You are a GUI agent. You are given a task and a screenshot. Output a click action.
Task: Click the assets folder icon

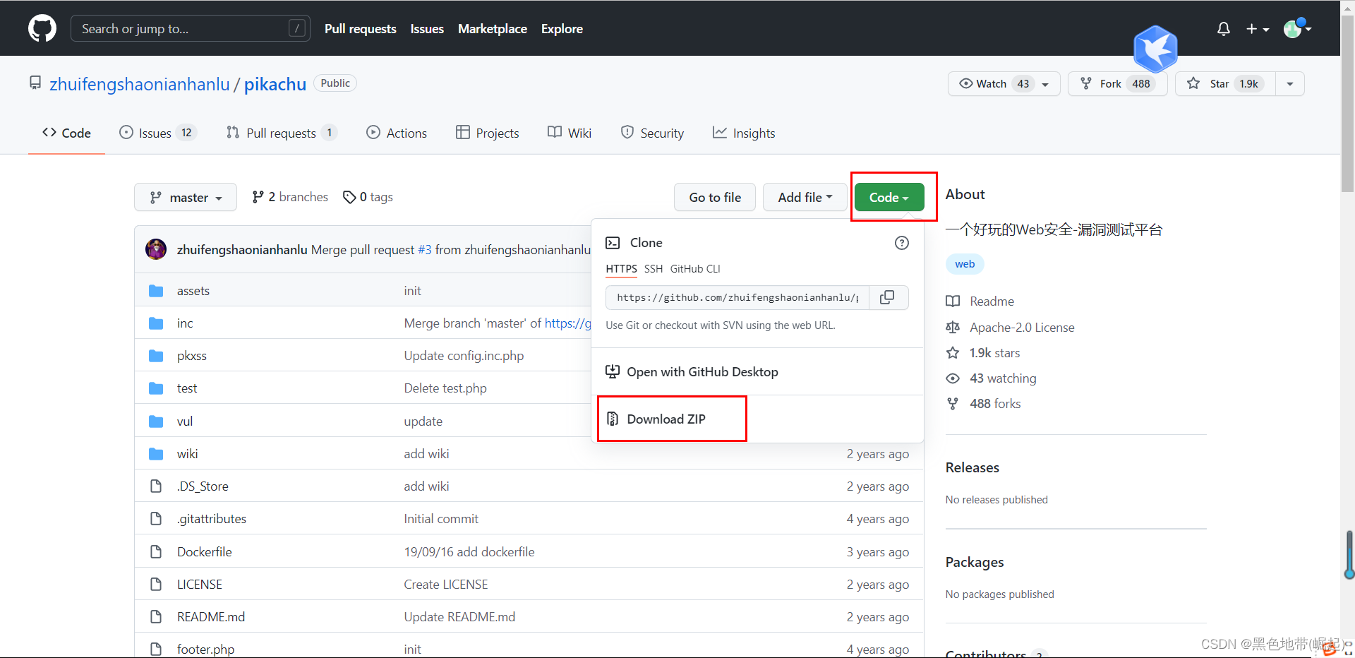156,291
